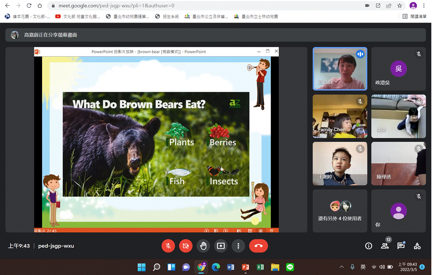This screenshot has width=434, height=275.
Task: Click the 'Family Chen' video tile
Action: [x=340, y=116]
